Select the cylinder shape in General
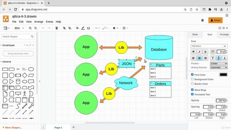 click(18, 81)
